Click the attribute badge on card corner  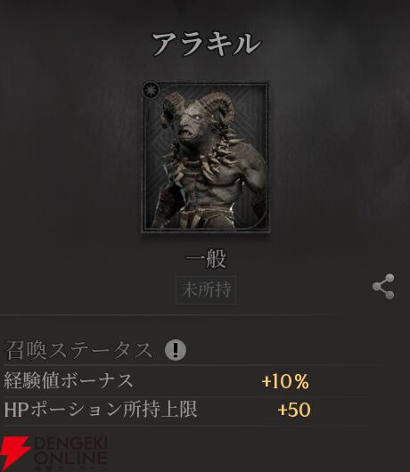coord(151,90)
